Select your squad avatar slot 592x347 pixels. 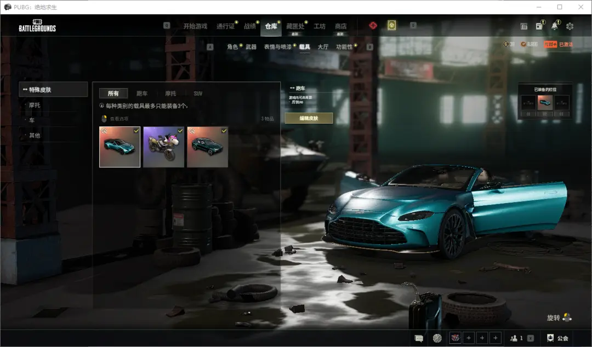[456, 338]
